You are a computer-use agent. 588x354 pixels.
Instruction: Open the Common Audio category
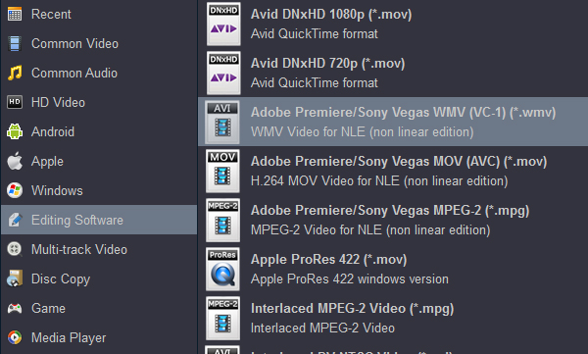(x=99, y=73)
